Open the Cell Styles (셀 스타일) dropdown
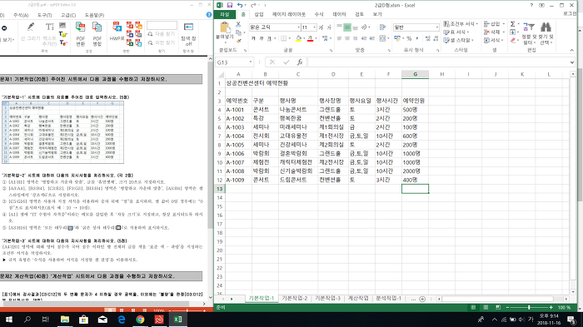The width and height of the screenshot is (583, 327). point(459,40)
